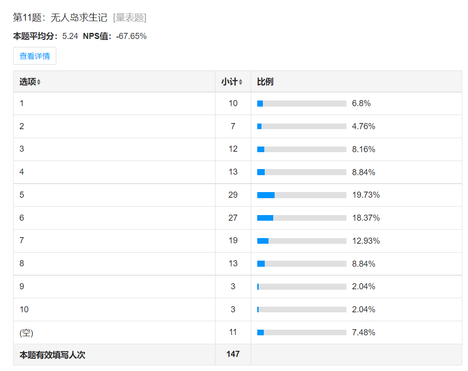Click the 19.73% progress bar for option 5
The height and width of the screenshot is (371, 468).
(x=302, y=195)
